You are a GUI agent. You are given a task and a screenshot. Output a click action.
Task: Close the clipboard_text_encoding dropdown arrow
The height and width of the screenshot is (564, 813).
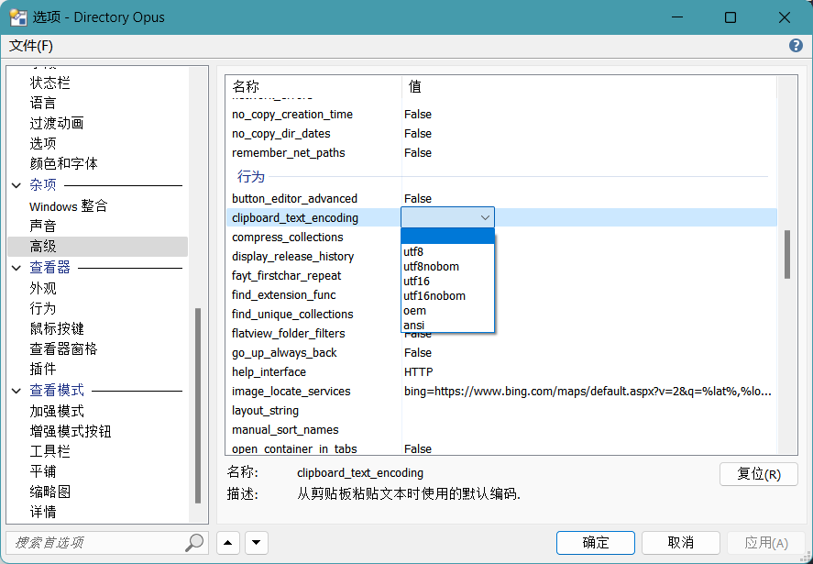coord(485,217)
